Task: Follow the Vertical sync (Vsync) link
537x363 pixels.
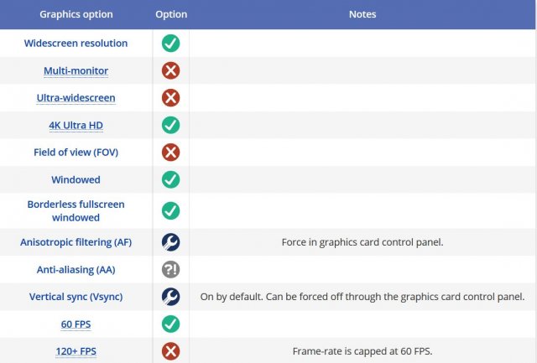Action: point(76,296)
